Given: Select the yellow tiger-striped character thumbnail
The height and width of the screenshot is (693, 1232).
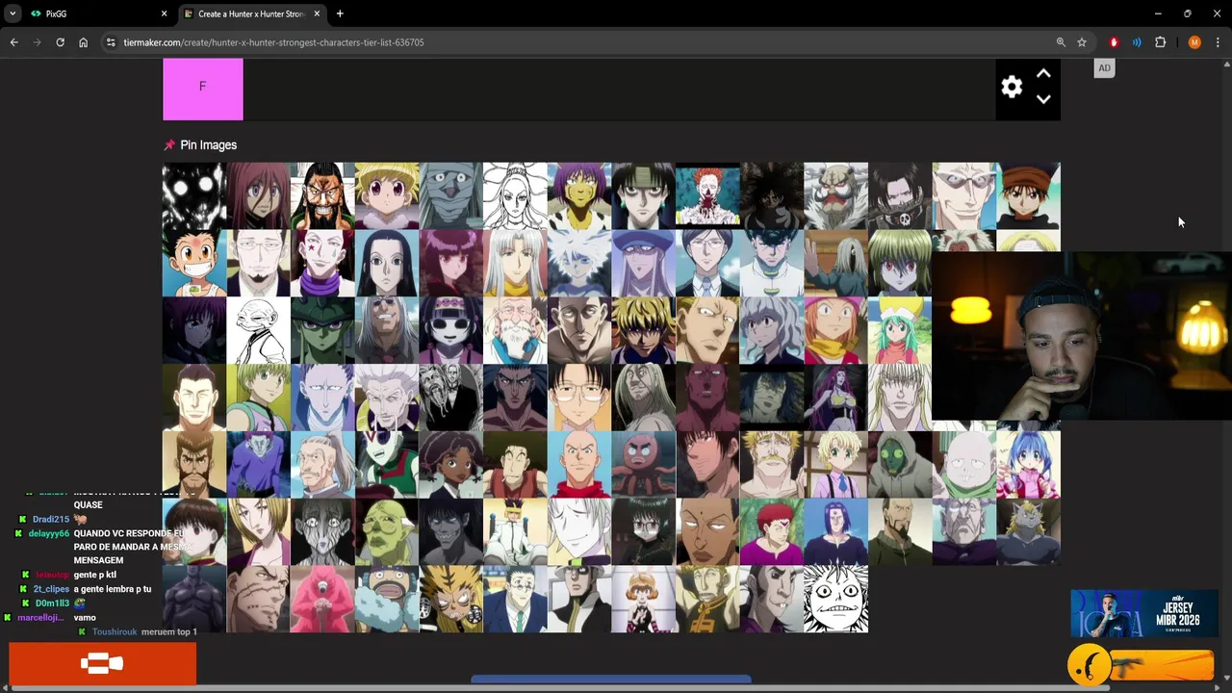Looking at the screenshot, I should pos(450,600).
